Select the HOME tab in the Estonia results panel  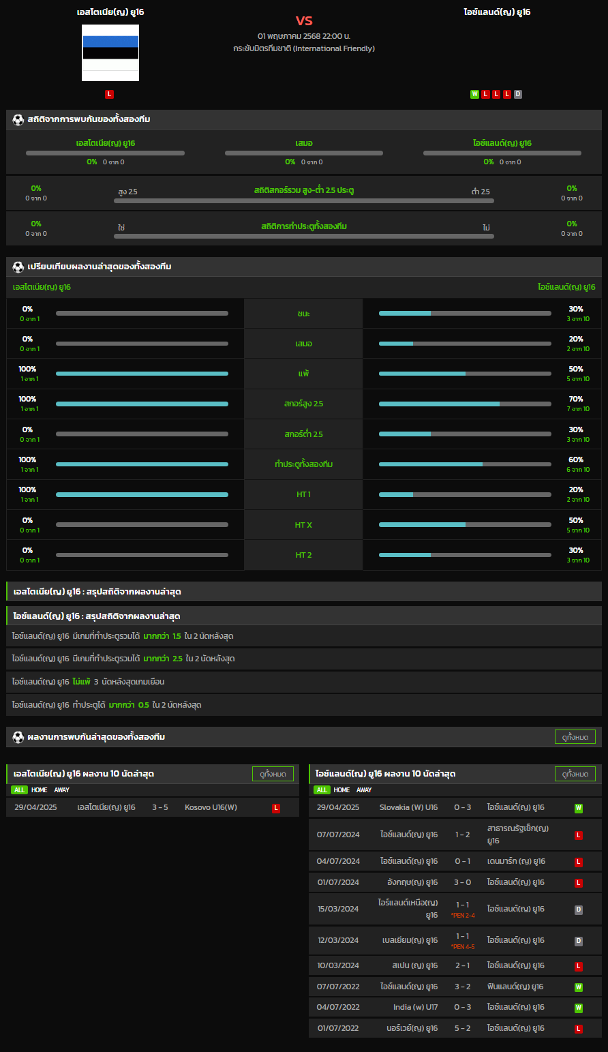[x=40, y=790]
